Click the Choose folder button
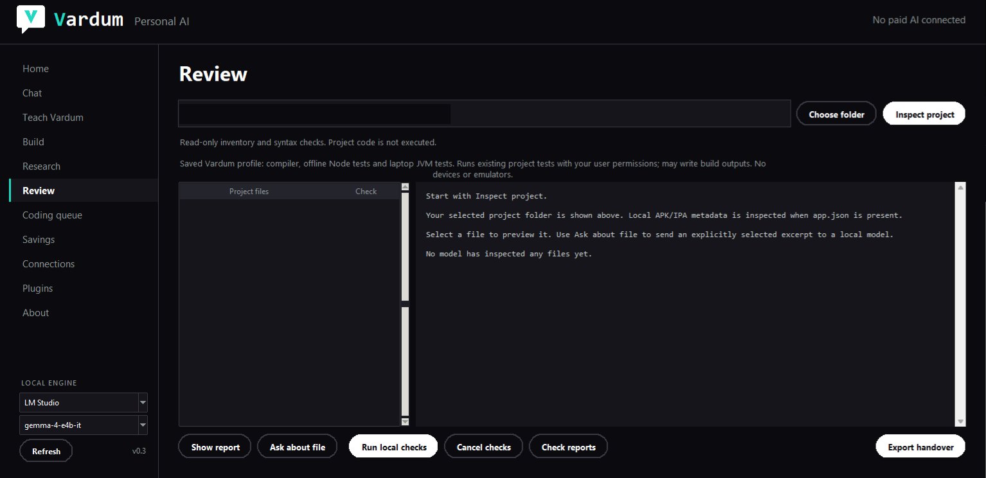Image resolution: width=986 pixels, height=478 pixels. tap(836, 114)
